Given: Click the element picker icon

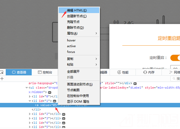Looking at the screenshot, I should (2, 72).
